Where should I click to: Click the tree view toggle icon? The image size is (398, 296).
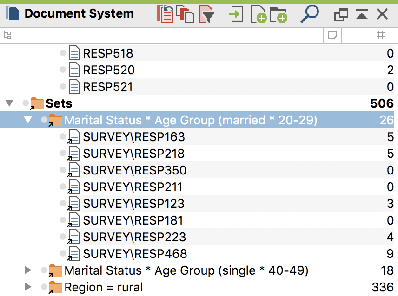(x=8, y=35)
